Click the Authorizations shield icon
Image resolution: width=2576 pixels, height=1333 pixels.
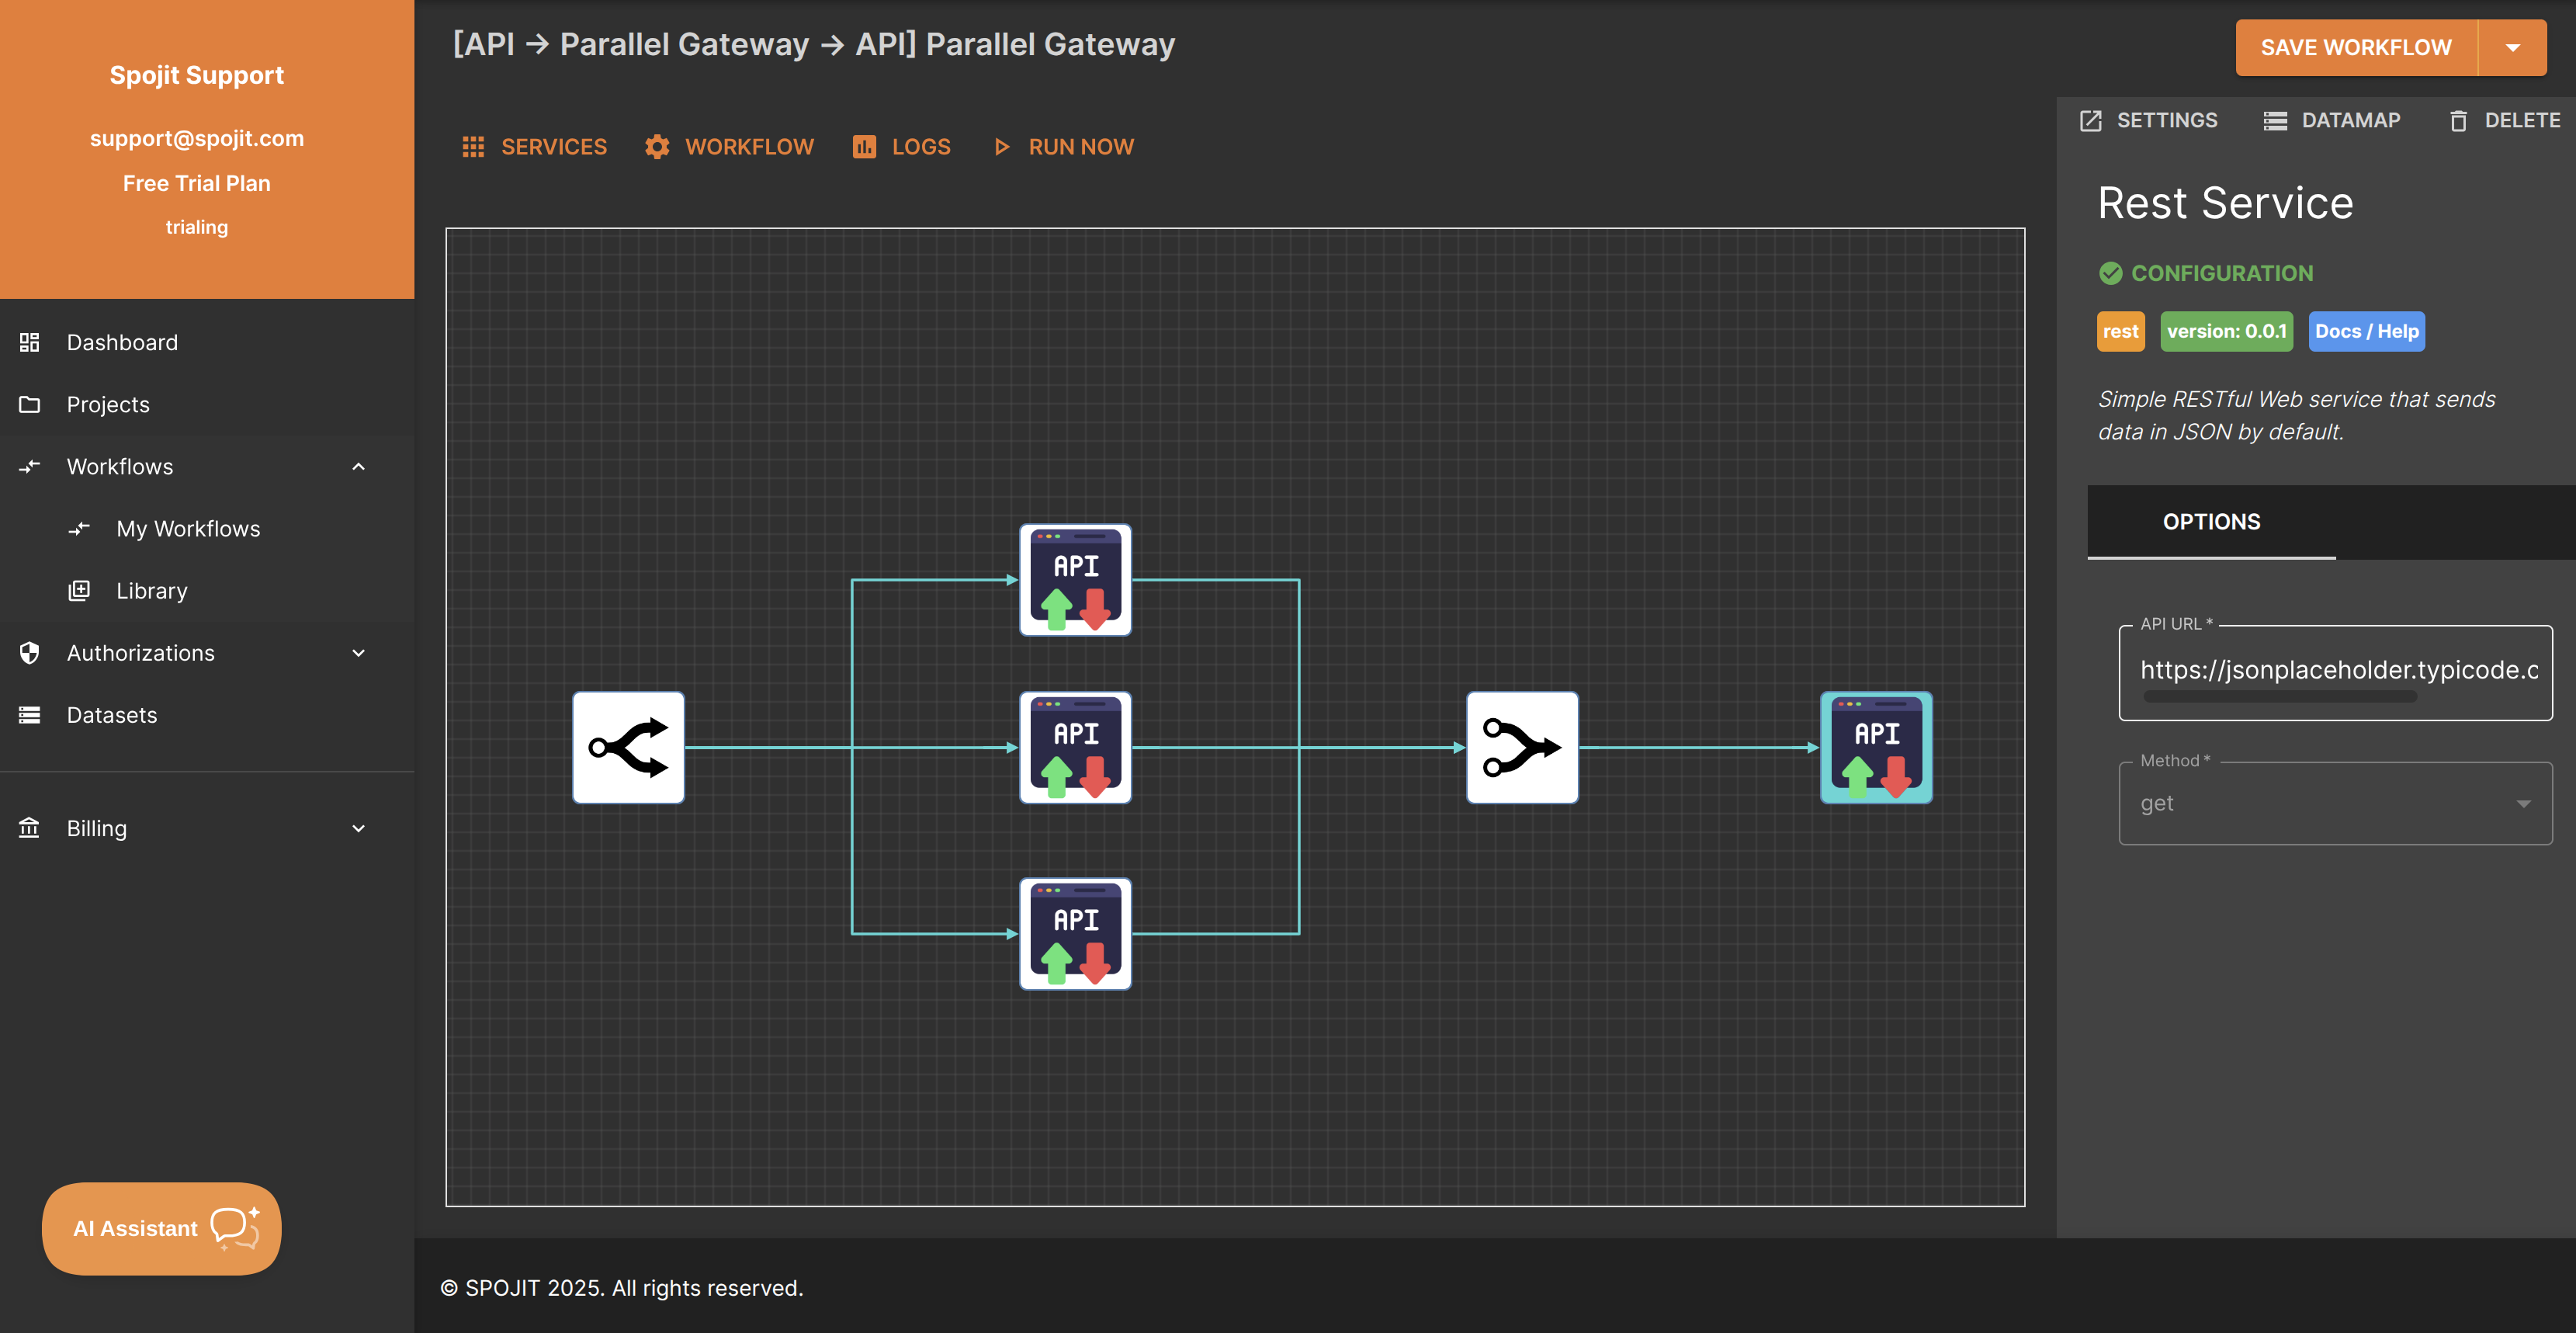coord(29,652)
